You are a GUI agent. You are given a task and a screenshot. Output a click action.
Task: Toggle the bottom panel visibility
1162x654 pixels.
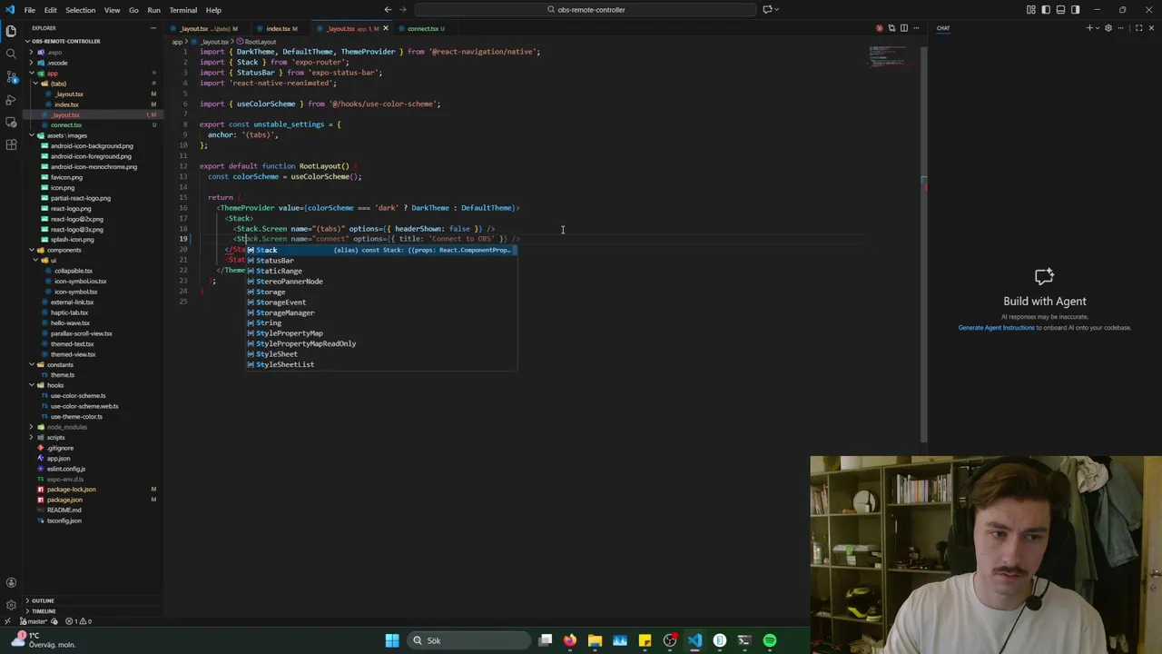[x=1060, y=9]
